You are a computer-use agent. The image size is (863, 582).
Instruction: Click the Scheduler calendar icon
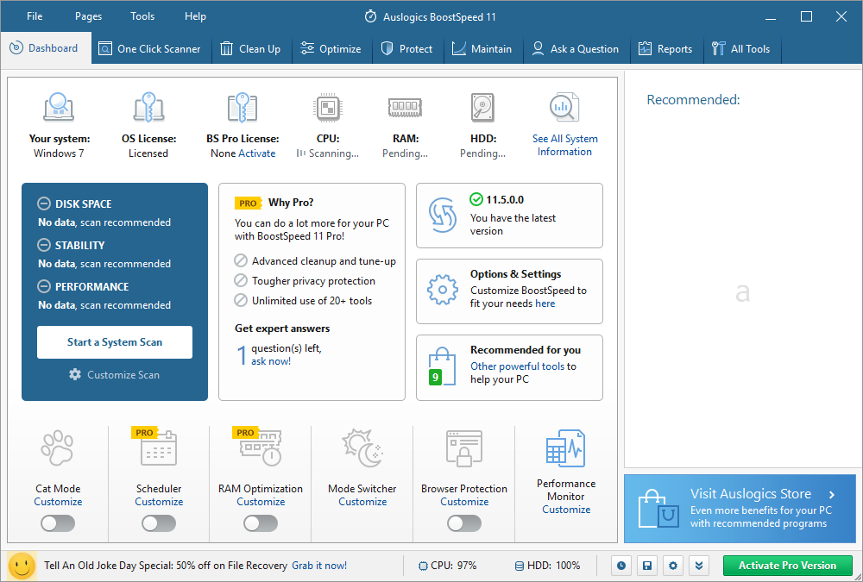tap(159, 449)
